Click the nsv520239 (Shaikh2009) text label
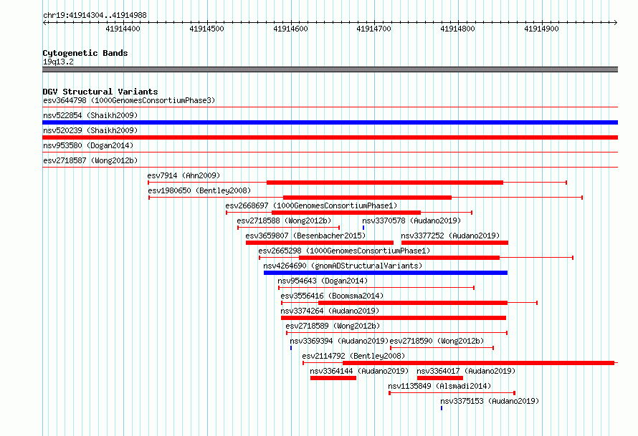 pos(90,130)
